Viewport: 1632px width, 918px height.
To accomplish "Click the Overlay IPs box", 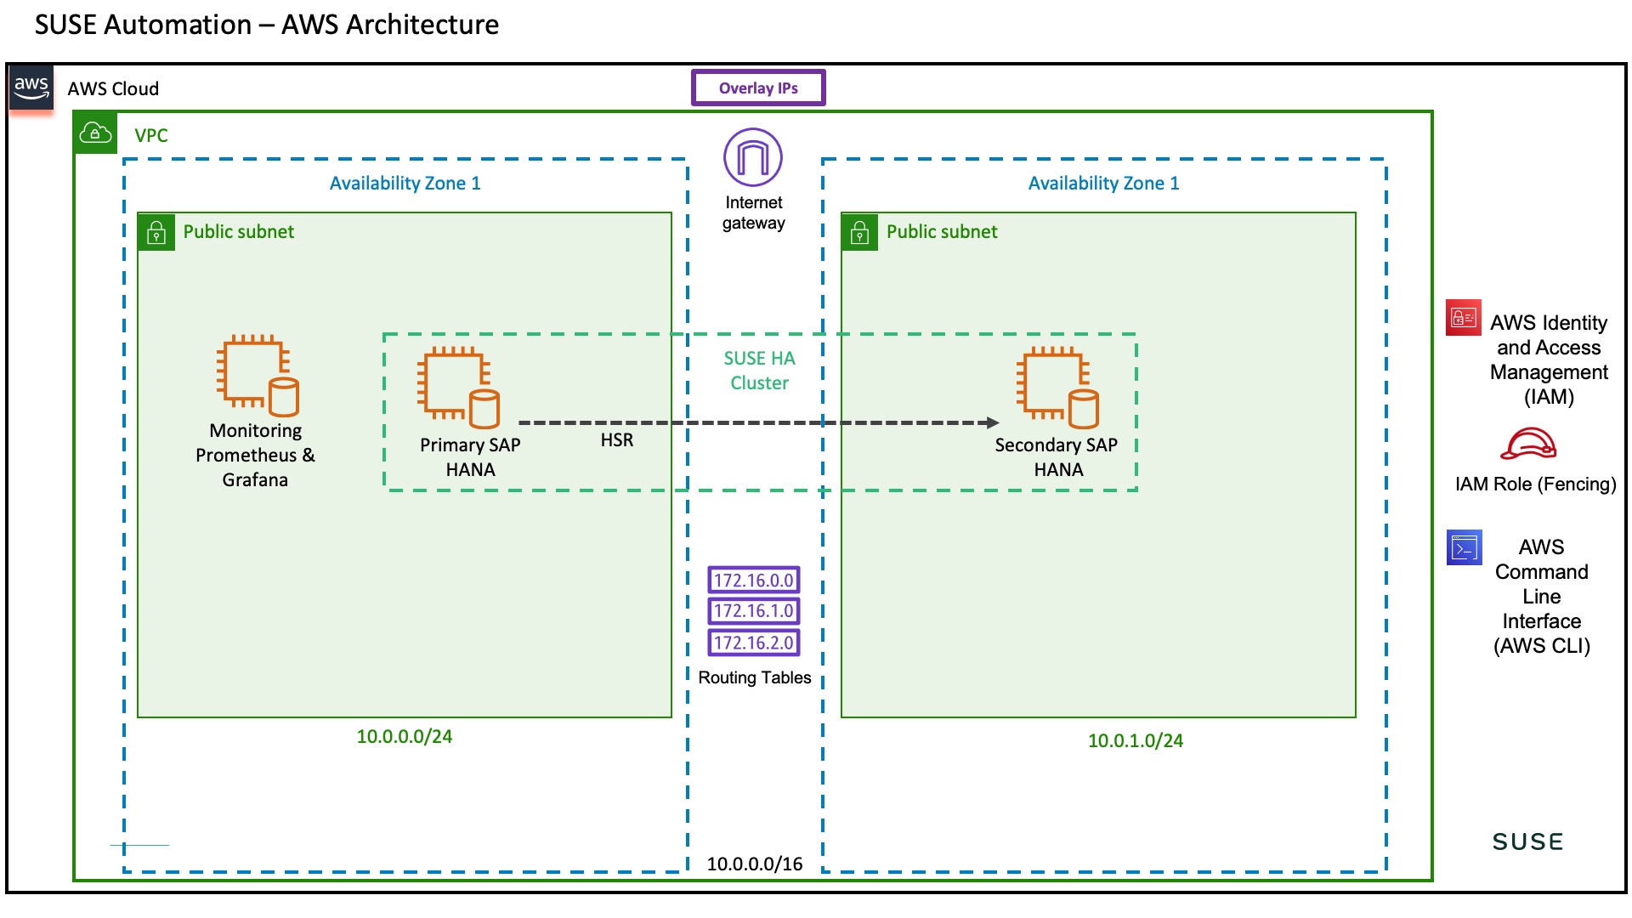I will pyautogui.click(x=758, y=88).
